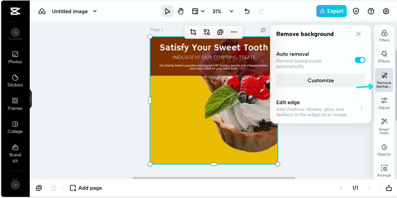Click the INDULGE IN OUR TEMPTING TREATS subtitle
Image resolution: width=397 pixels, height=198 pixels.
point(214,57)
